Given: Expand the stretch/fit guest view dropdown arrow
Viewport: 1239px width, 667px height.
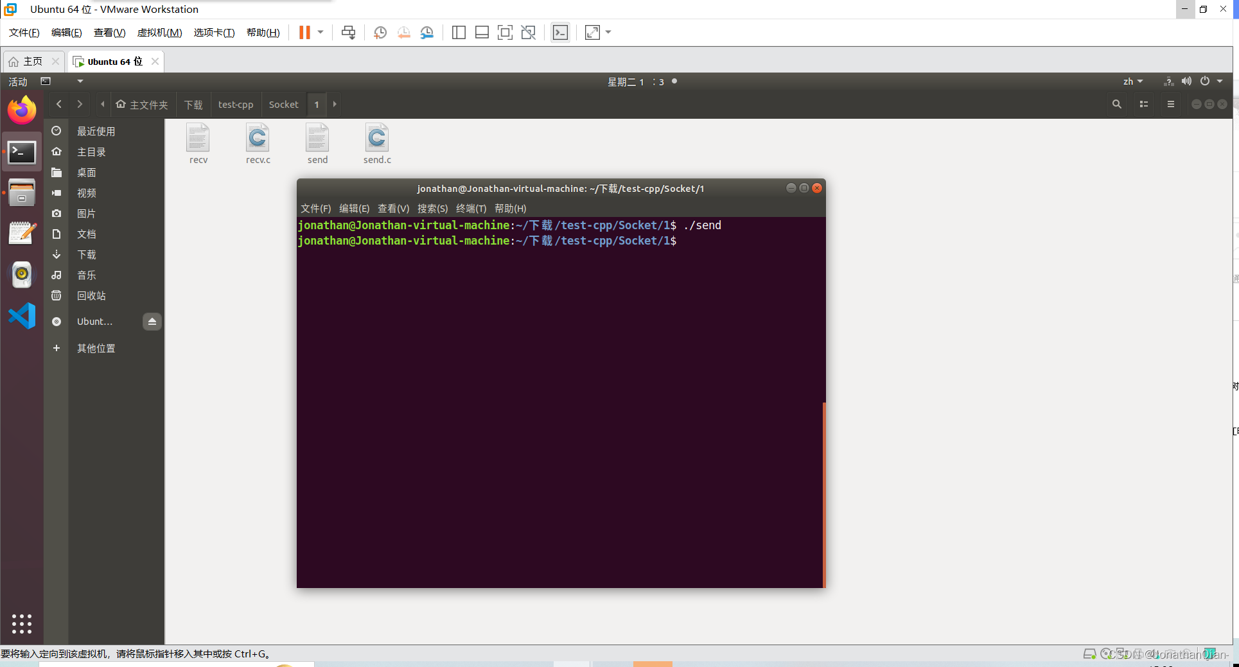Looking at the screenshot, I should click(608, 32).
